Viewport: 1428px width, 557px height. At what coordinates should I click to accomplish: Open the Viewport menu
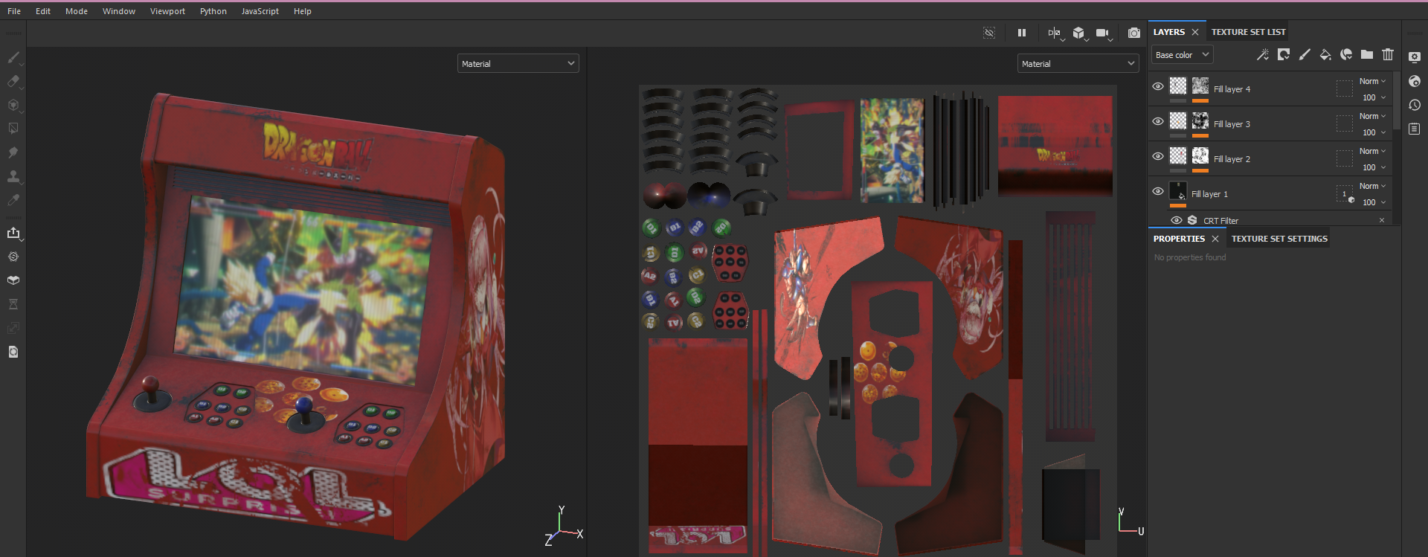[x=167, y=11]
